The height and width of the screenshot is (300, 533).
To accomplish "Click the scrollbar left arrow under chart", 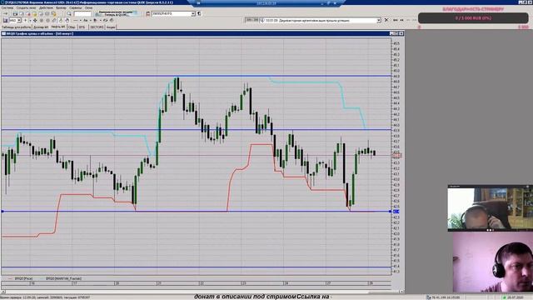I will coord(3,292).
